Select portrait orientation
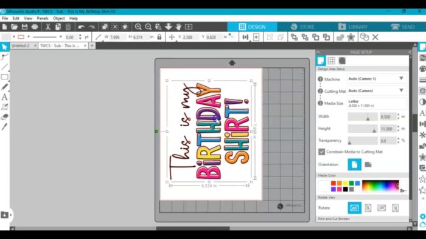Viewport: 426px width, 239px height. click(354, 164)
